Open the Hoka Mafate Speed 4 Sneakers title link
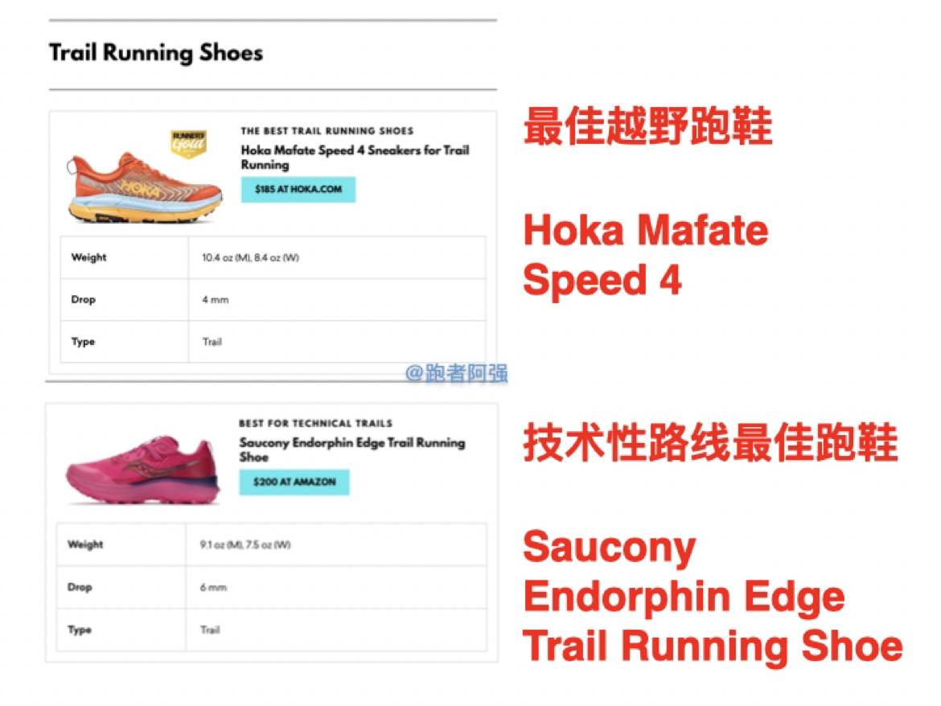The height and width of the screenshot is (706, 941). 355,158
